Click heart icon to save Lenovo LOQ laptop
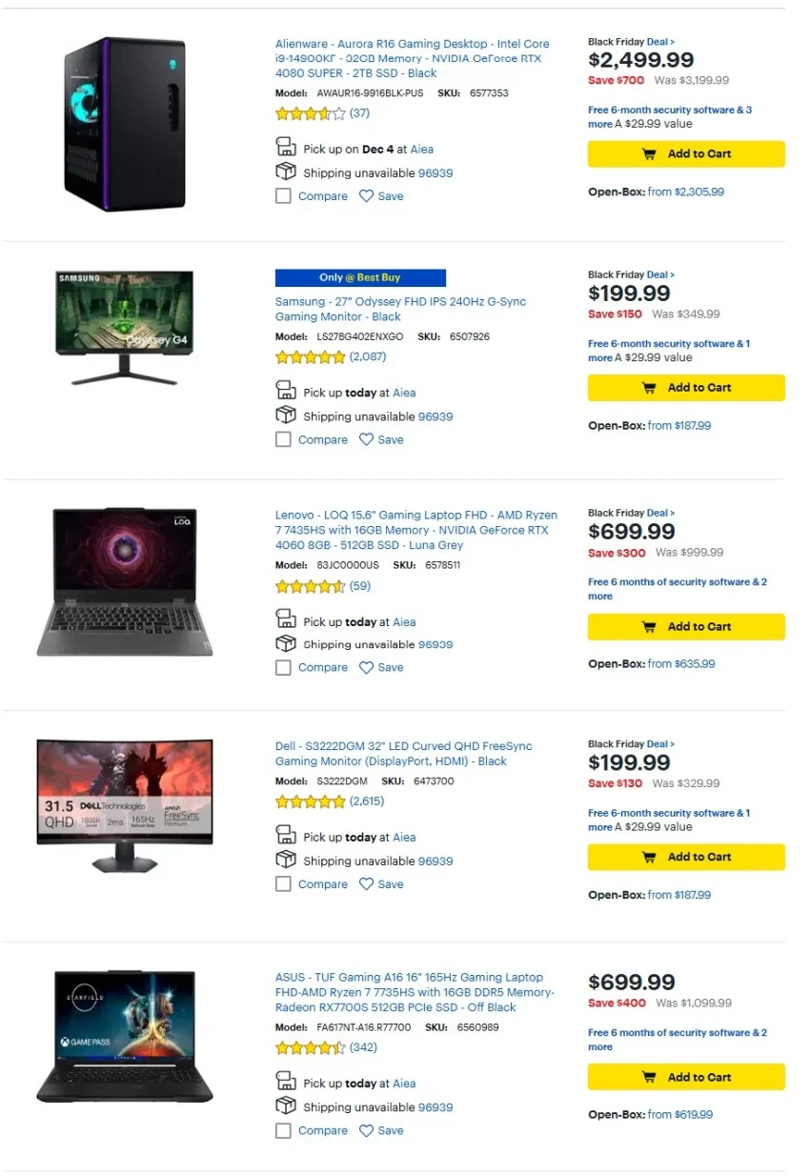This screenshot has width=810, height=1176. pos(366,668)
